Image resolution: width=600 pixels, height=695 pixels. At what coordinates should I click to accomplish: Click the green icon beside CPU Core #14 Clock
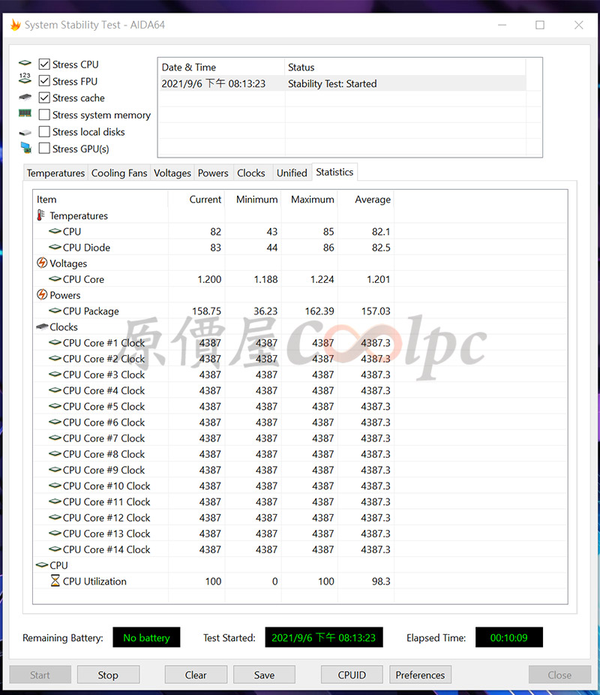pos(55,549)
